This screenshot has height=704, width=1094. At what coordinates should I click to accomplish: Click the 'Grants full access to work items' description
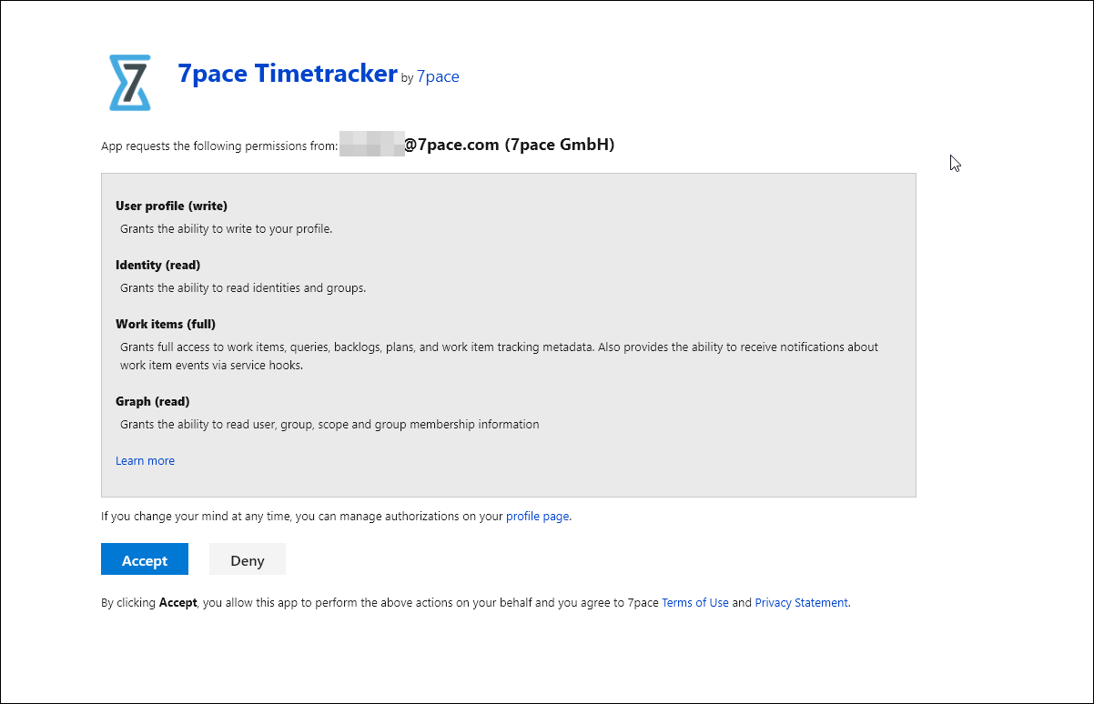(500, 357)
